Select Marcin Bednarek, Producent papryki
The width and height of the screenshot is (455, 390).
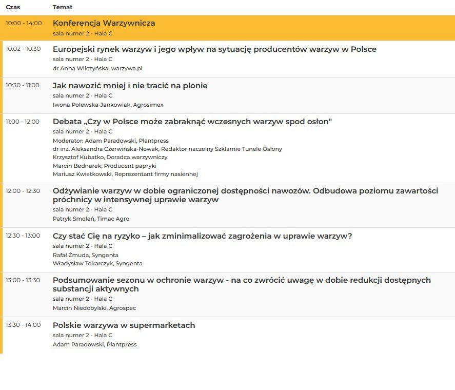point(104,166)
